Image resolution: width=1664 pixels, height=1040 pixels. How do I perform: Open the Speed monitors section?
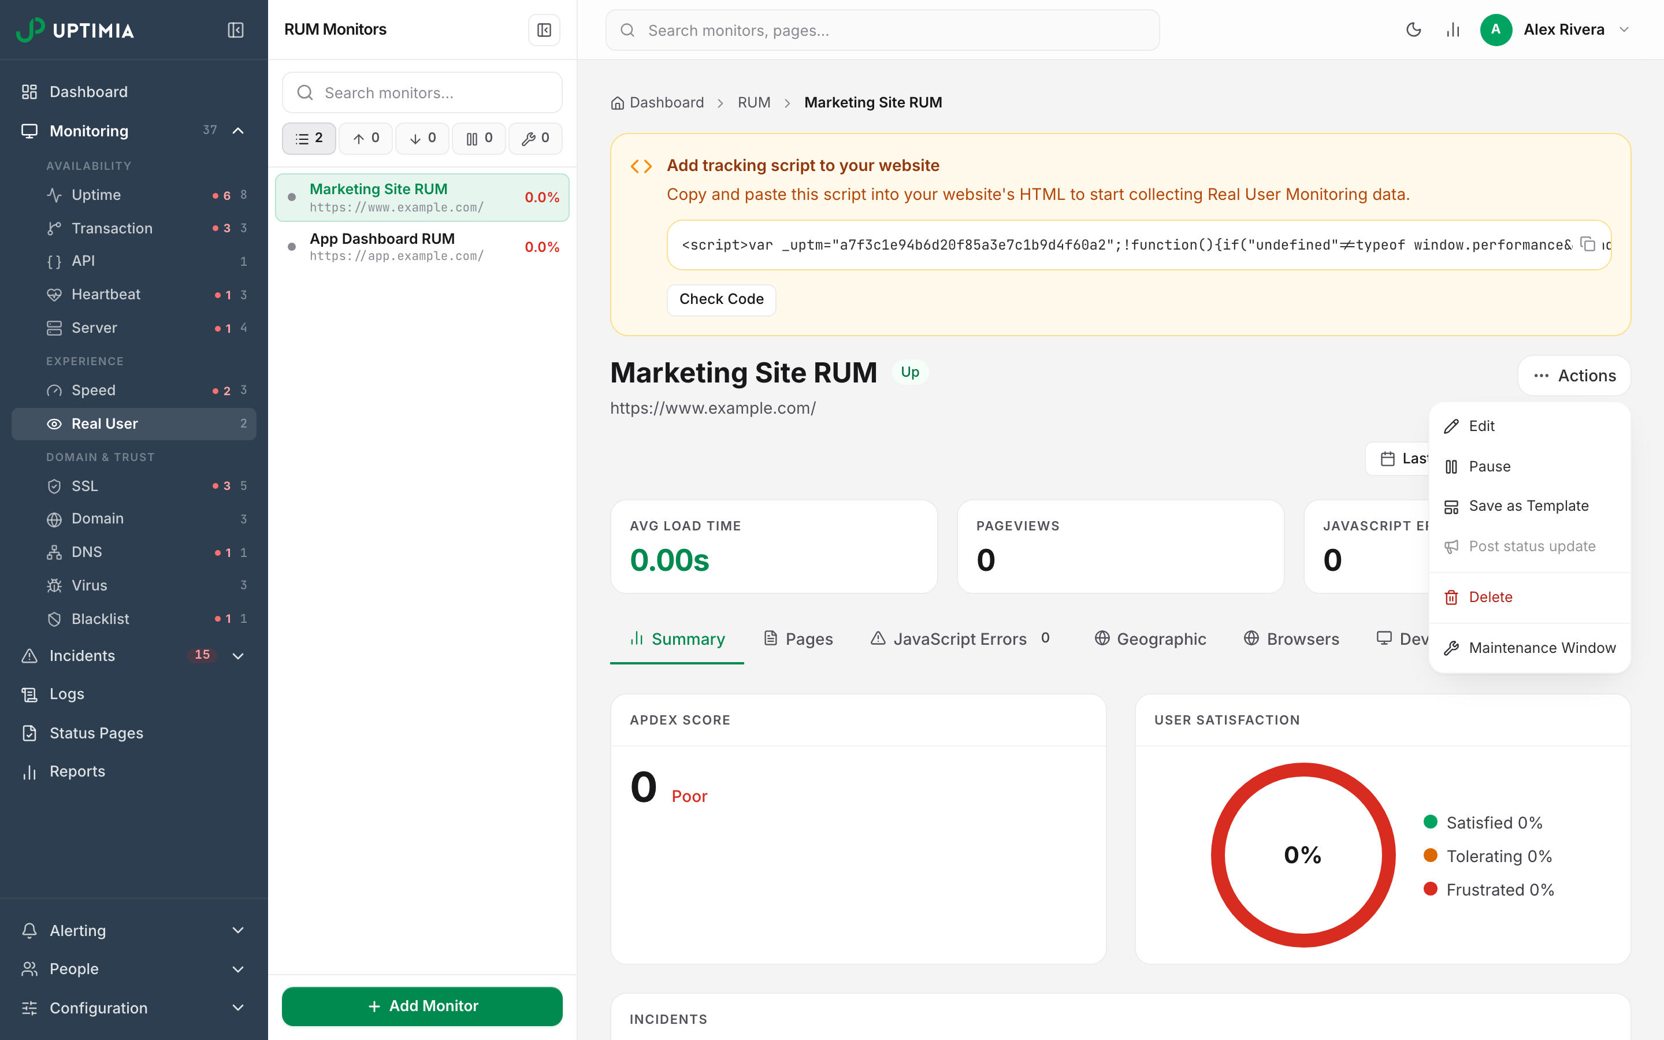point(134,391)
